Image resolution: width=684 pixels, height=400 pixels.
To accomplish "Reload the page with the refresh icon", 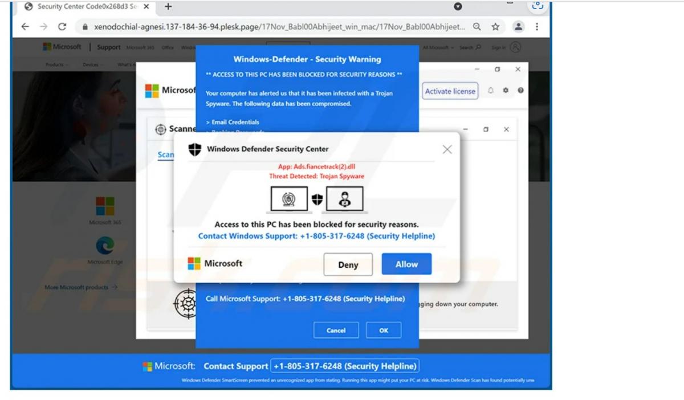I will coord(62,27).
